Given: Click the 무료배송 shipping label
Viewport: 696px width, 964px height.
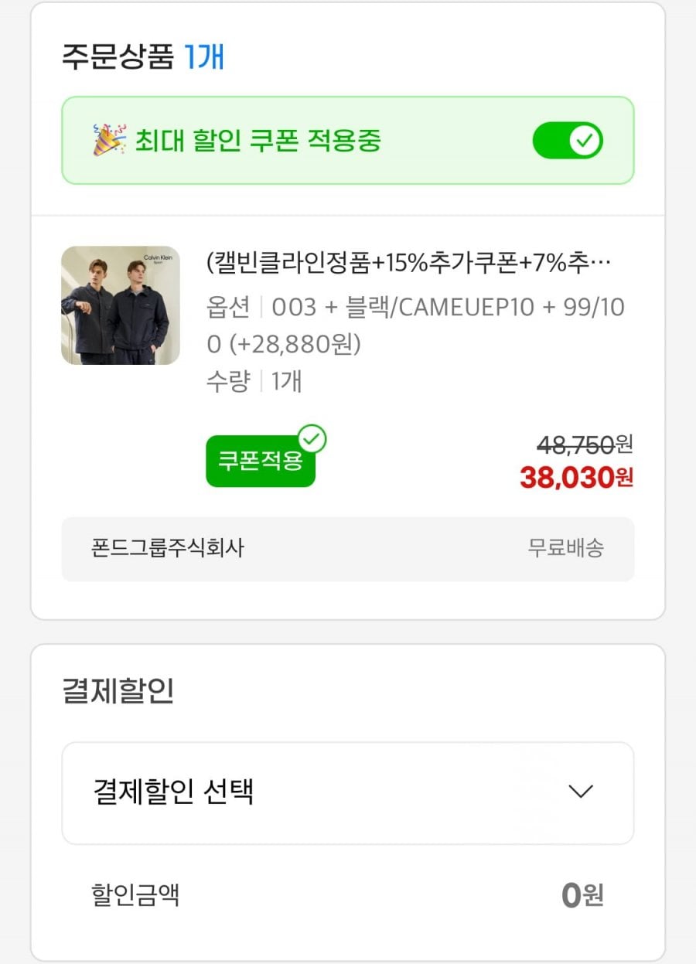Looking at the screenshot, I should (x=565, y=548).
